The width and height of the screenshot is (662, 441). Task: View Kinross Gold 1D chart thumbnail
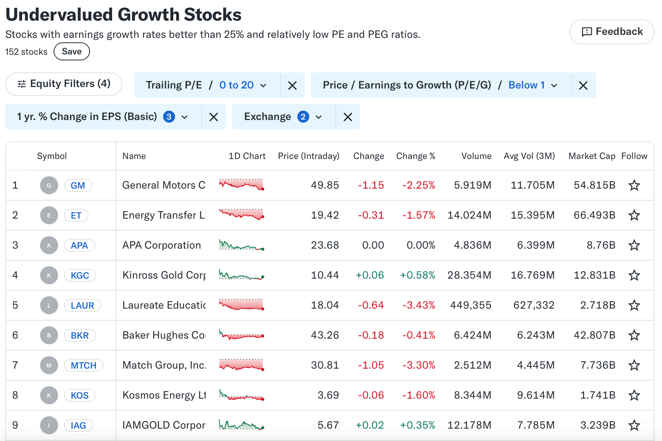(242, 274)
